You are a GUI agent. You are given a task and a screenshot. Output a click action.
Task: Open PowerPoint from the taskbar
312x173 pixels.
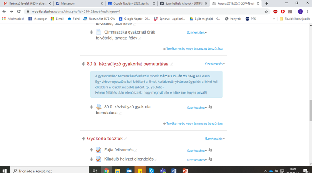pyautogui.click(x=185, y=171)
